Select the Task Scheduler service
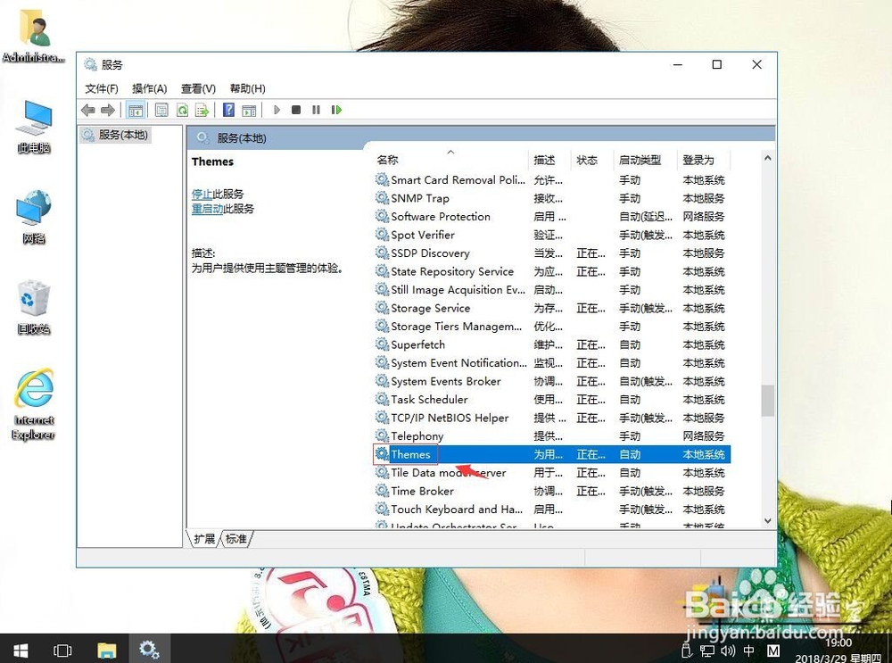Viewport: 892px width, 663px height. [x=552, y=400]
